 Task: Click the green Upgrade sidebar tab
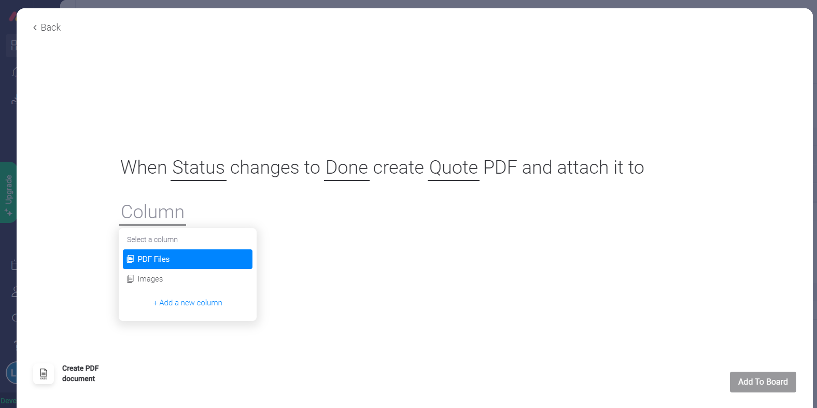pyautogui.click(x=8, y=192)
